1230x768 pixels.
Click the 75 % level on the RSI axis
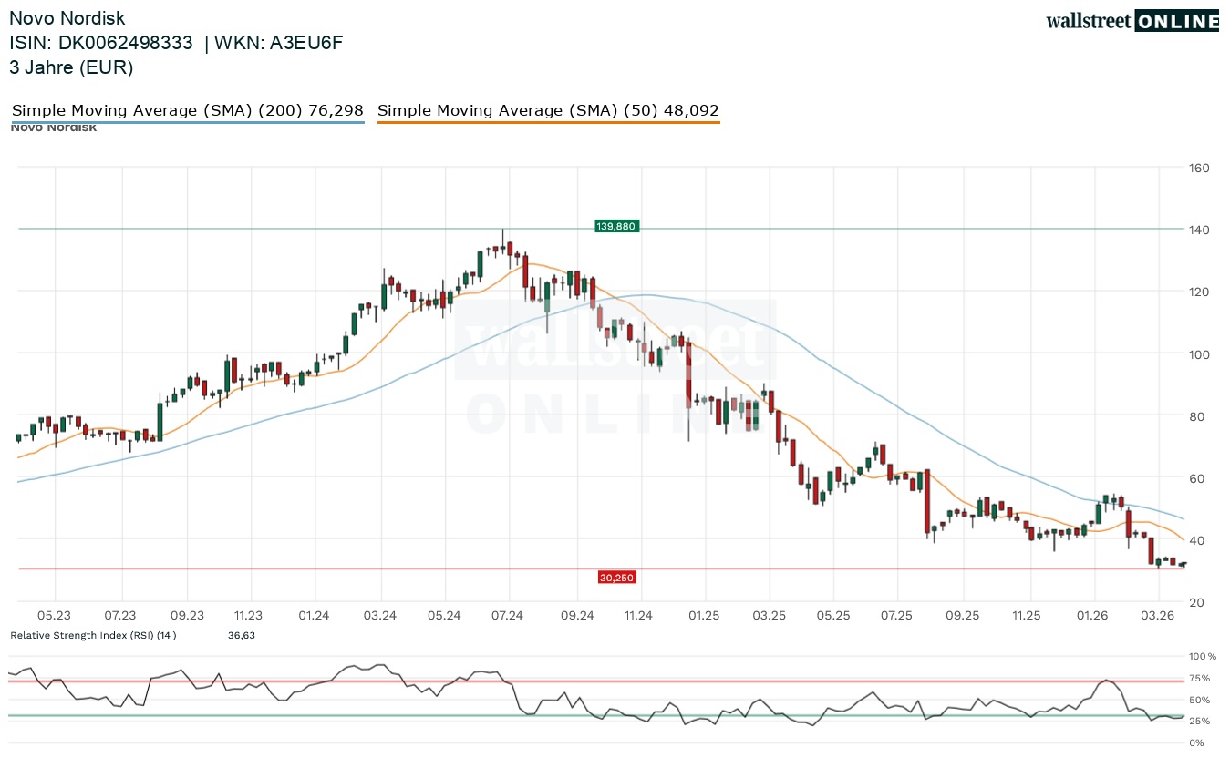click(1199, 678)
